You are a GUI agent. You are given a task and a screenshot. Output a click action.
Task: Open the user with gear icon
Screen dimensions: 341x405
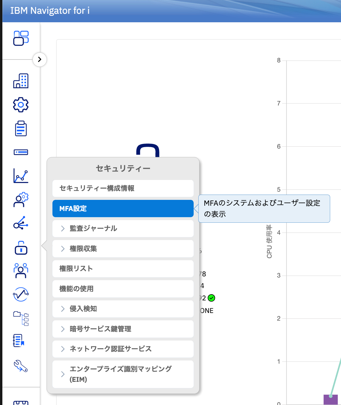tap(21, 200)
